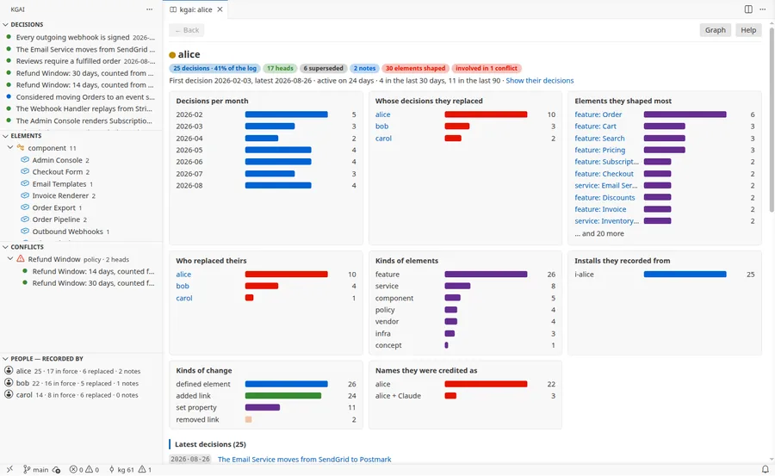This screenshot has height=476, width=775.
Task: Click the Outbound Webhooks component icon
Action: (x=25, y=231)
